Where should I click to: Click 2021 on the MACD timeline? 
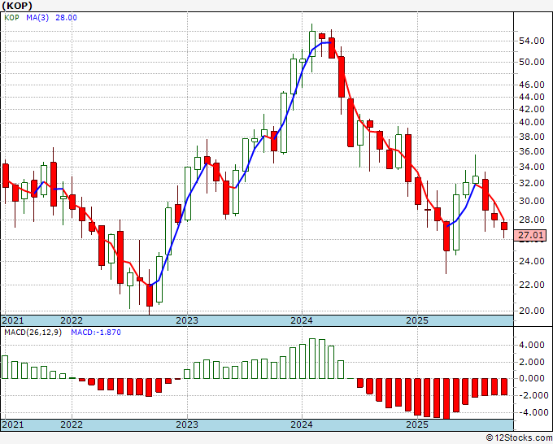point(13,424)
